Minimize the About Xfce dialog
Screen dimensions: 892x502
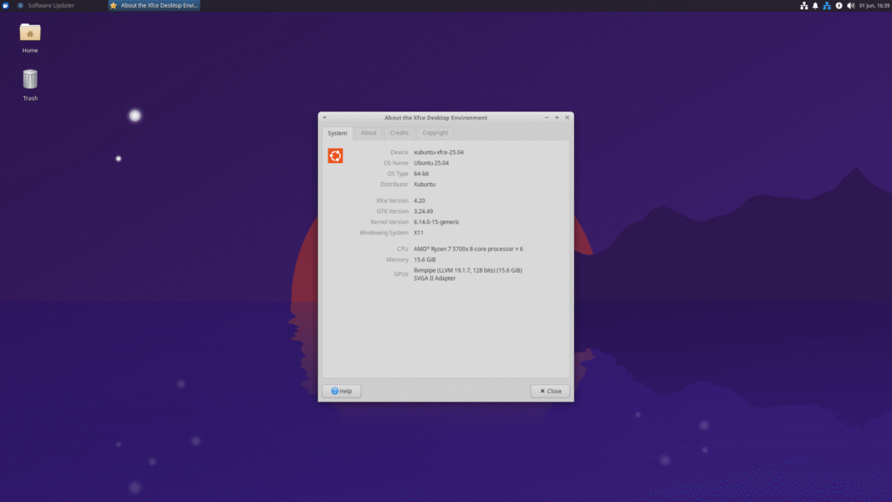click(x=547, y=118)
